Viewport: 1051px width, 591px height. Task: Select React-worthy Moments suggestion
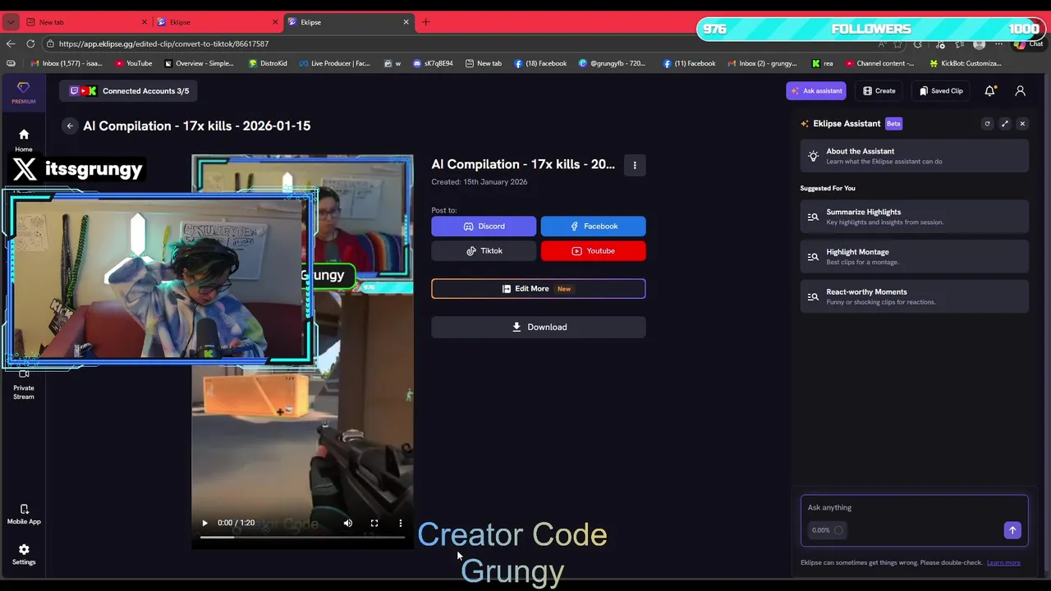coord(914,296)
